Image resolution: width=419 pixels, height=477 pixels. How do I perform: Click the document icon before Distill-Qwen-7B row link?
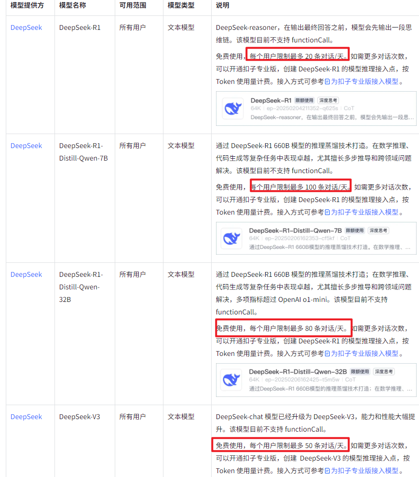click(x=327, y=212)
